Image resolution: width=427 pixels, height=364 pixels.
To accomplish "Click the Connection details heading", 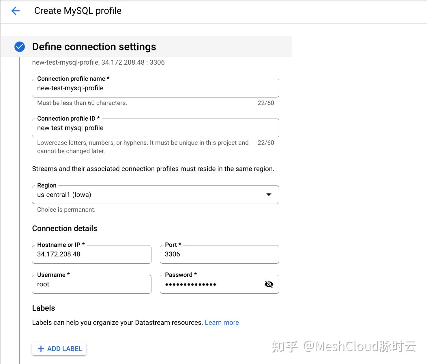I will point(65,228).
